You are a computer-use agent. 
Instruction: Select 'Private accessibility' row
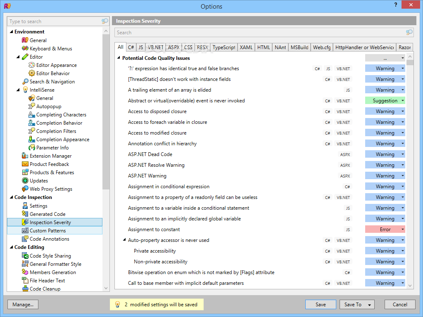pyautogui.click(x=261, y=251)
